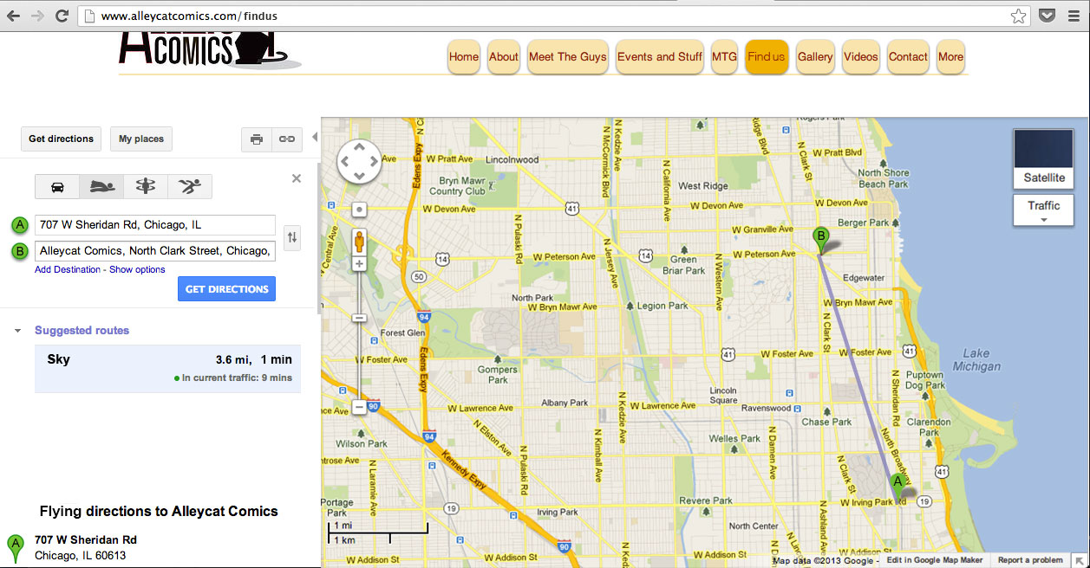Screen dimensions: 1090x568
Task: Open the Chrome menu
Action: 1074,16
